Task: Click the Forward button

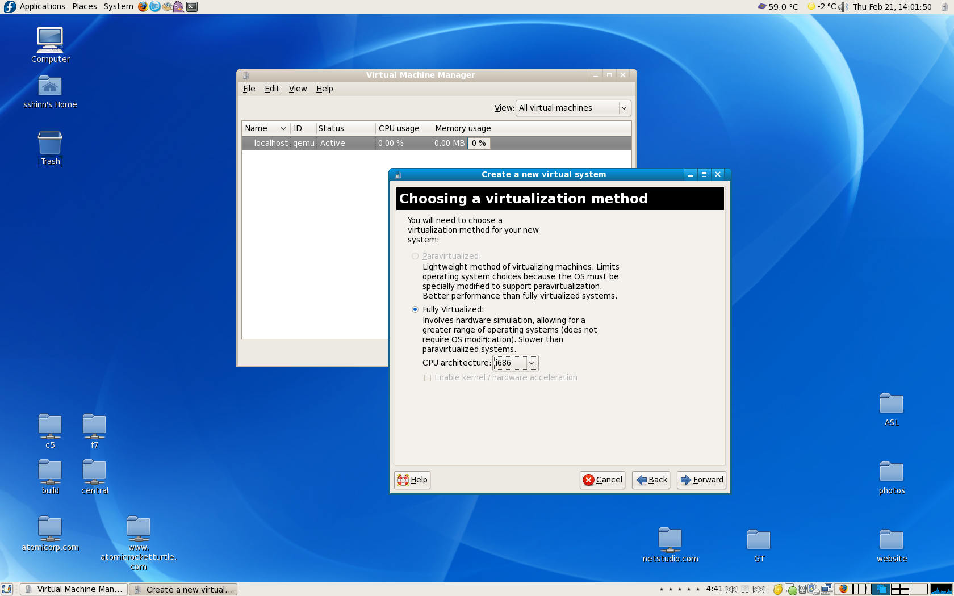Action: [701, 480]
